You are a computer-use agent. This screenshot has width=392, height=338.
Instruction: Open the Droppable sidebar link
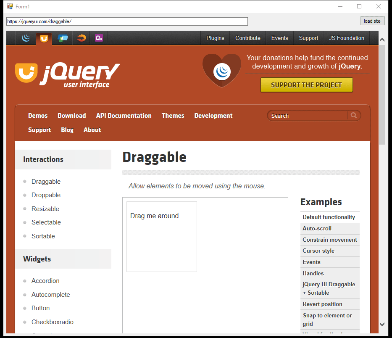(46, 195)
